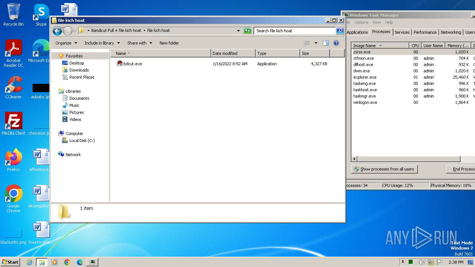Launch CCleaner from the desktop
475x267 pixels.
pos(13,87)
